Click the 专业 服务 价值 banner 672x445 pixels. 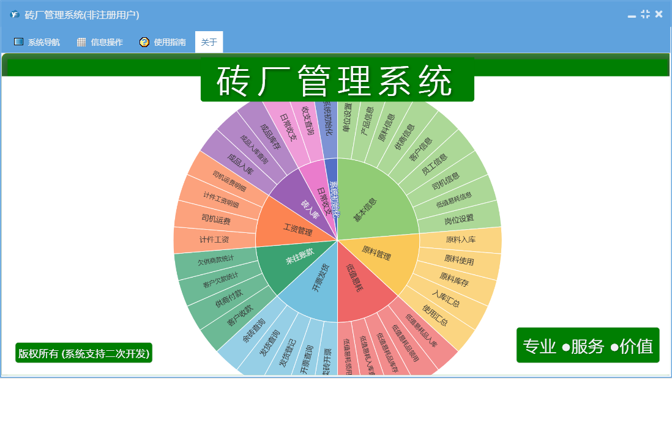click(588, 345)
